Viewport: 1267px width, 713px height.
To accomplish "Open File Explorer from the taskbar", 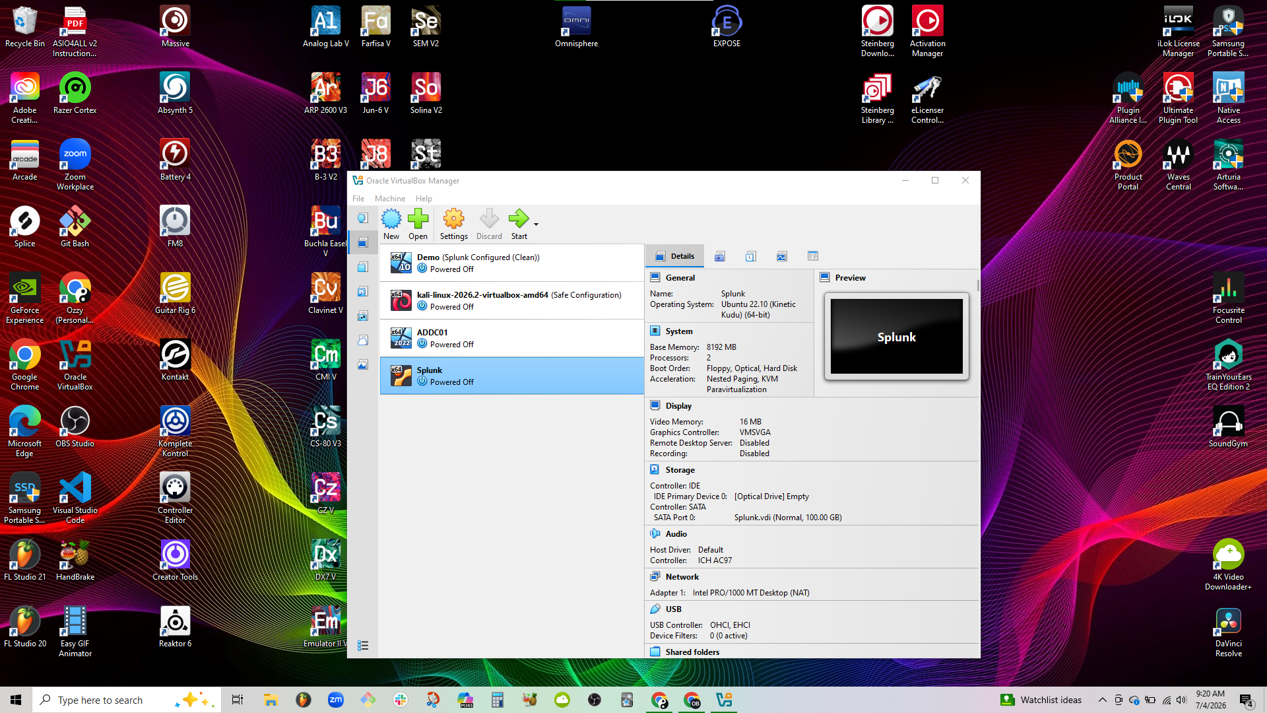I will [x=271, y=700].
